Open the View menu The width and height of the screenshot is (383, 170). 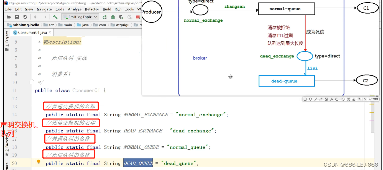click(x=29, y=9)
